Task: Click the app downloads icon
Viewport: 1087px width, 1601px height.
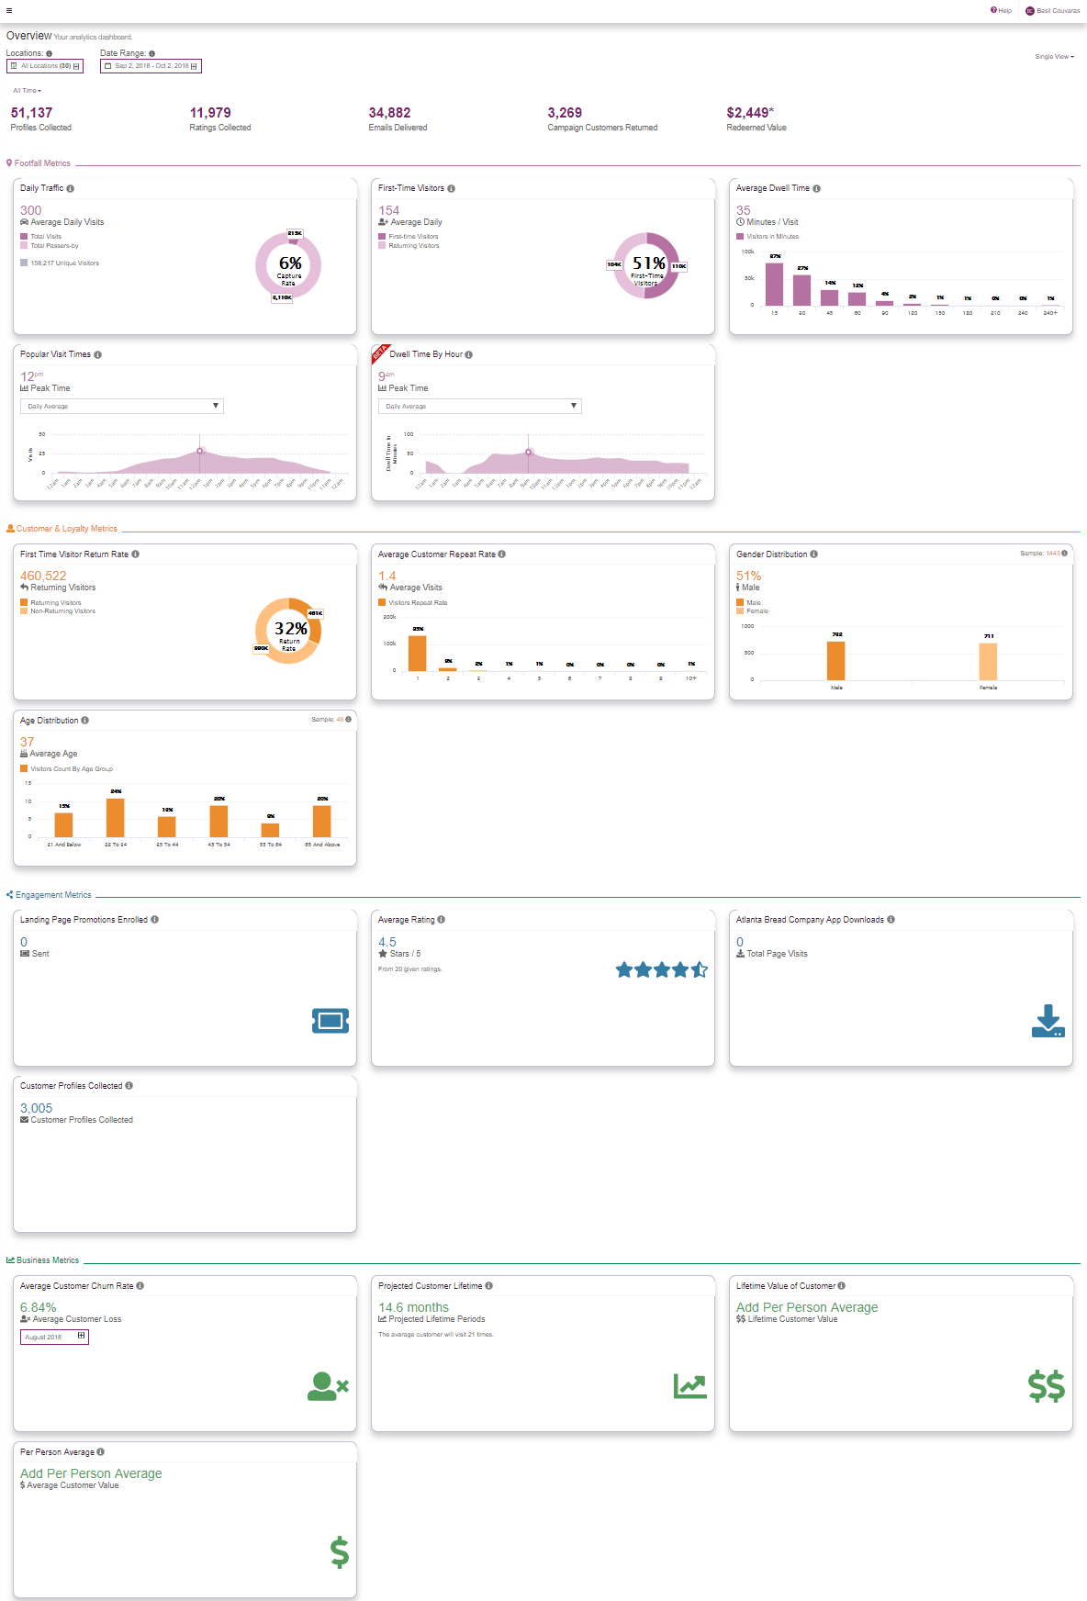Action: (1048, 1021)
